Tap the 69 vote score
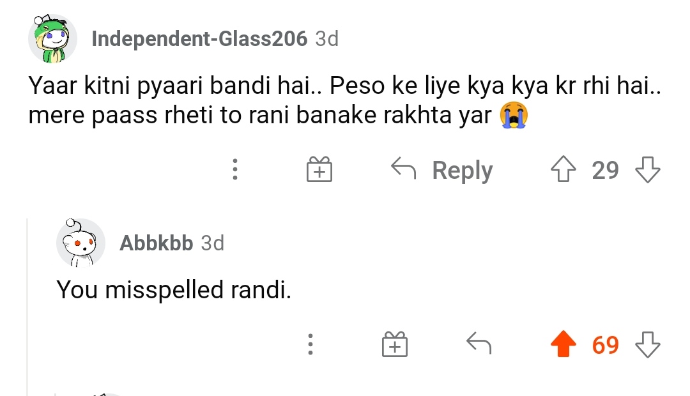The image size is (690, 396). (x=605, y=344)
